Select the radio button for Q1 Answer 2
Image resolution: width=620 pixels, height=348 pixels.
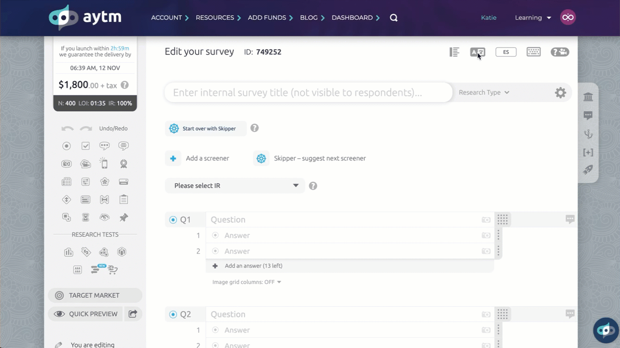pyautogui.click(x=215, y=251)
